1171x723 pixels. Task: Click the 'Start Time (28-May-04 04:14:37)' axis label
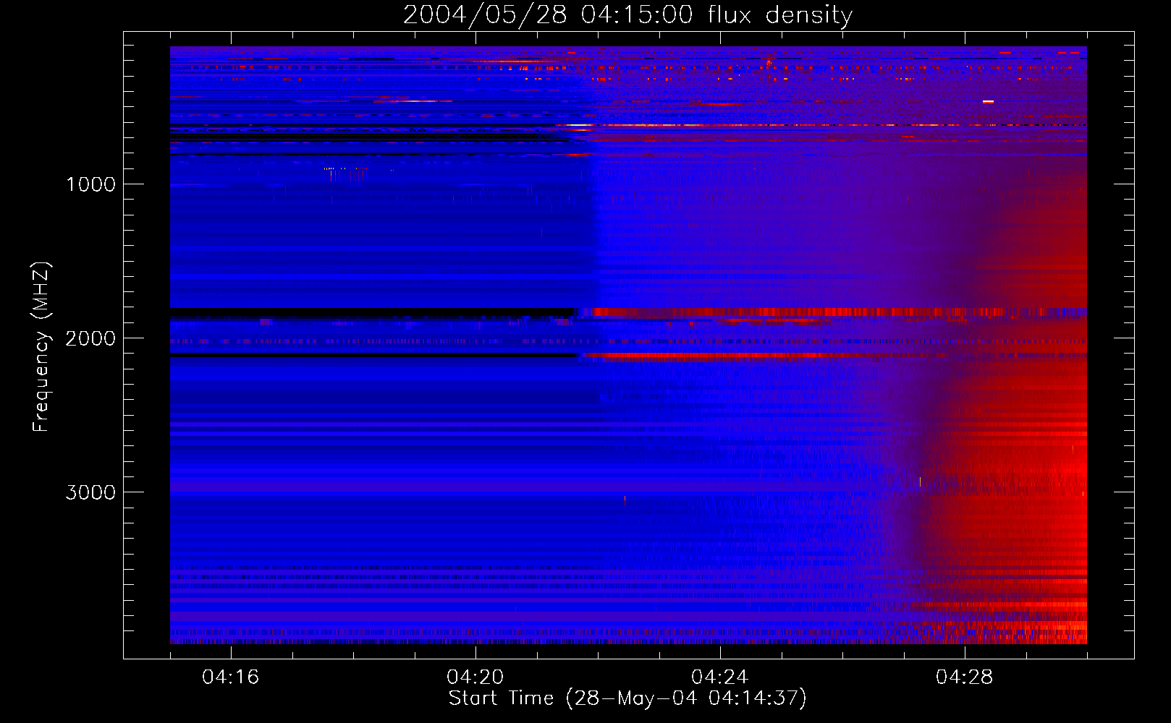click(627, 698)
